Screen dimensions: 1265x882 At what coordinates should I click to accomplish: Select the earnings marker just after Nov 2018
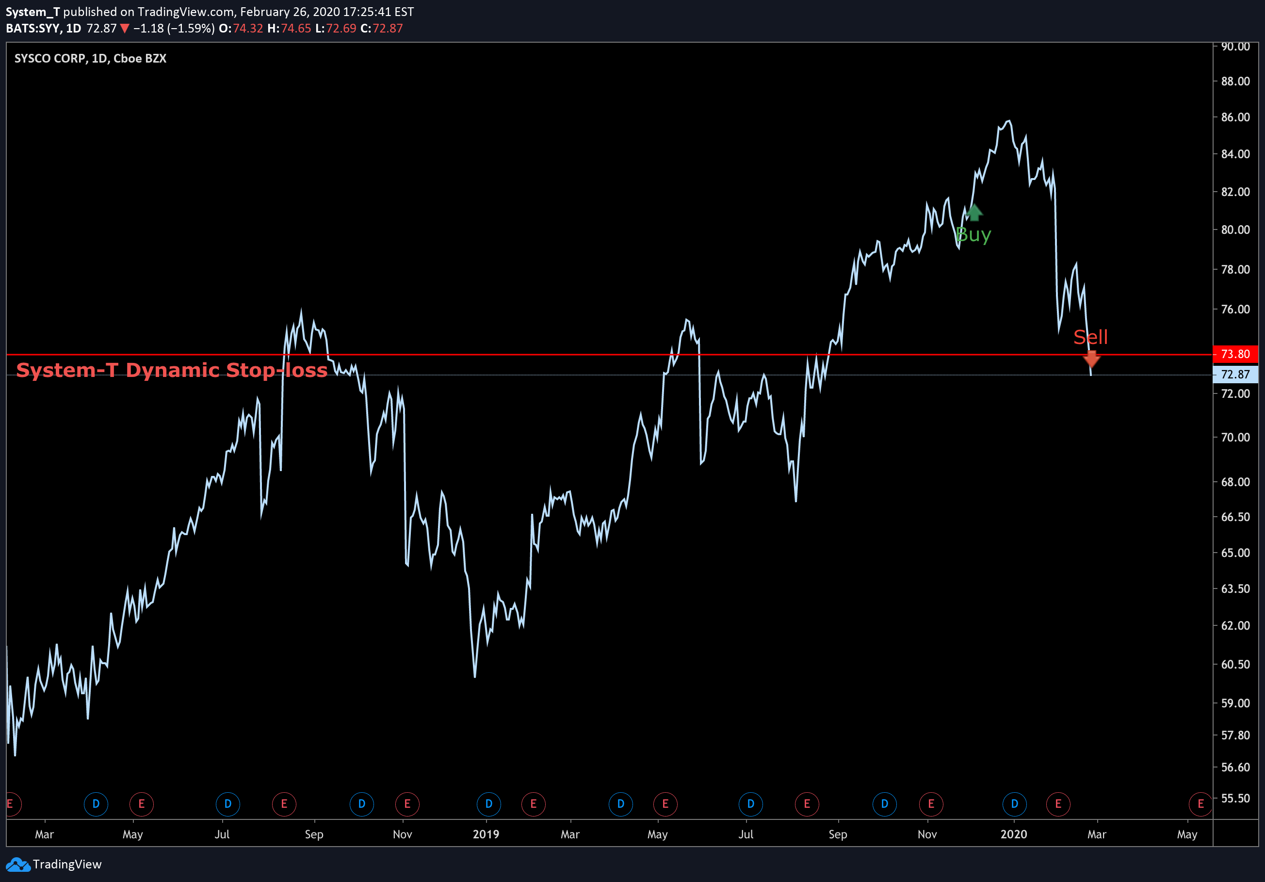point(407,804)
